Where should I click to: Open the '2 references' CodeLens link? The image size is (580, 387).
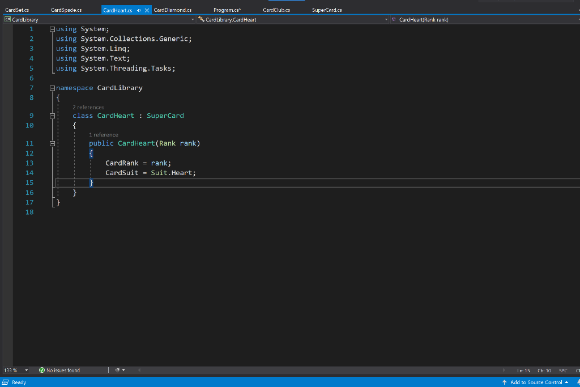pos(88,107)
